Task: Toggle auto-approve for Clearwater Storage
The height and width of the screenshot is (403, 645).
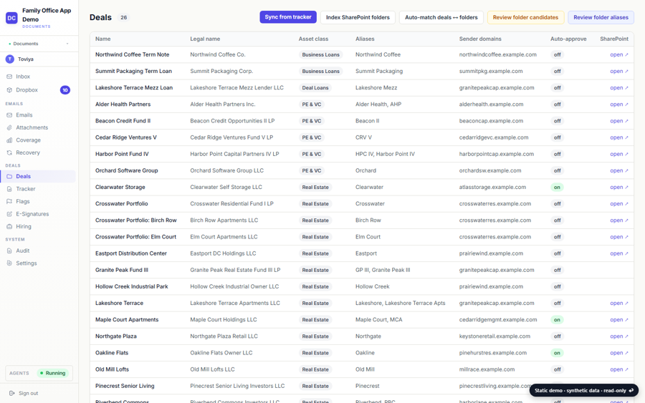Action: 557,188
